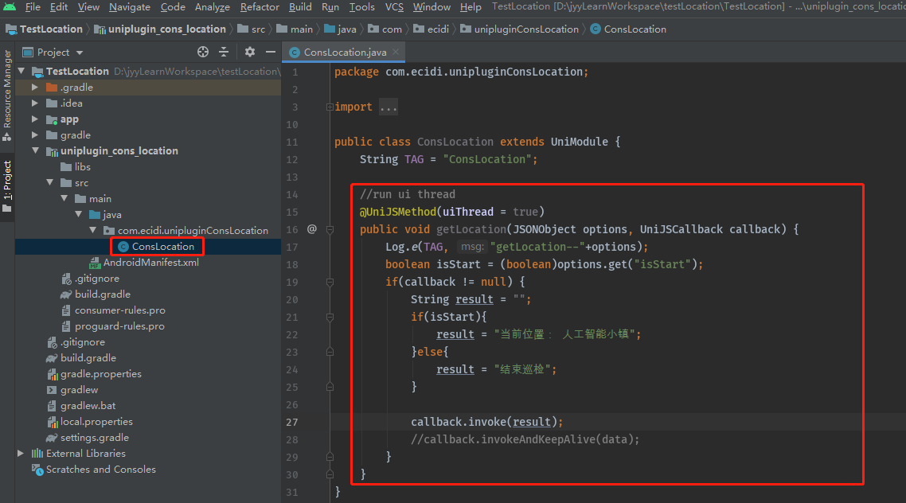Expand the .gradle folder

tap(35, 88)
